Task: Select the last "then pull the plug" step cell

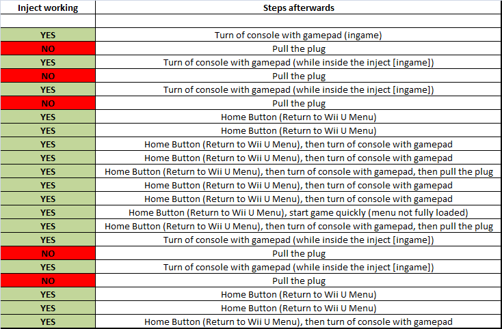Action: (298, 226)
